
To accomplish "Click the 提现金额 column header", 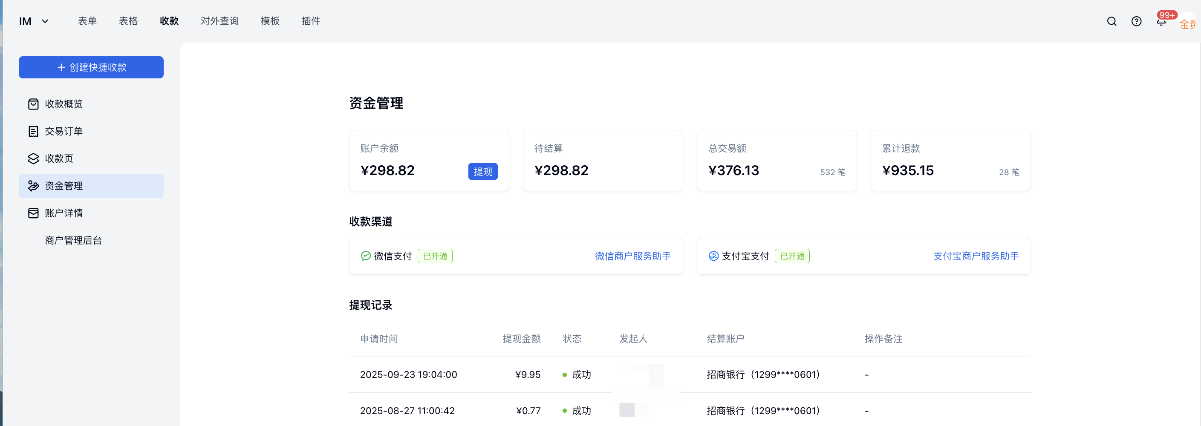I will tap(522, 339).
